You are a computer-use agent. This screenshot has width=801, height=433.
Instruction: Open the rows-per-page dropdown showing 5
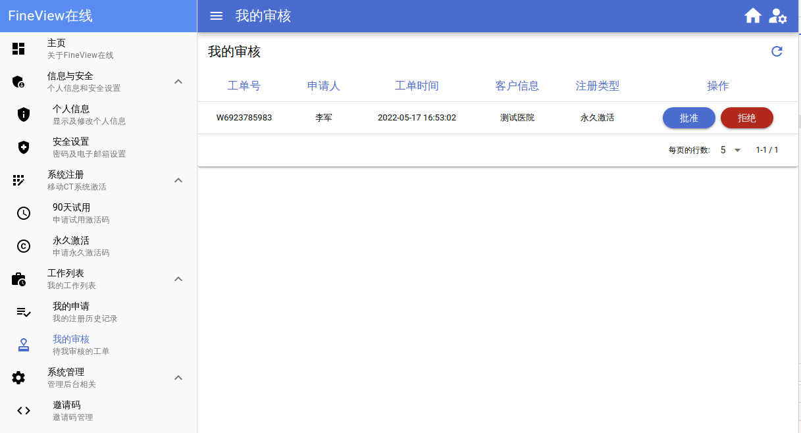(x=731, y=150)
